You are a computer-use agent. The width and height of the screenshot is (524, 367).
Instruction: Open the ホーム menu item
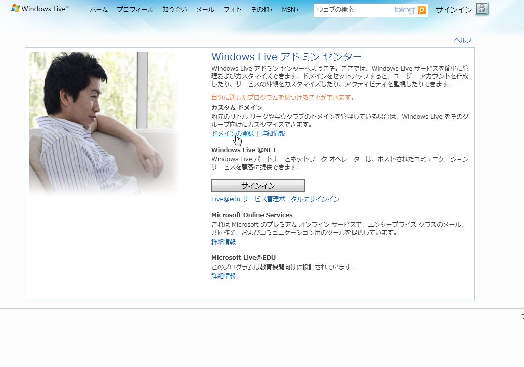click(x=99, y=10)
